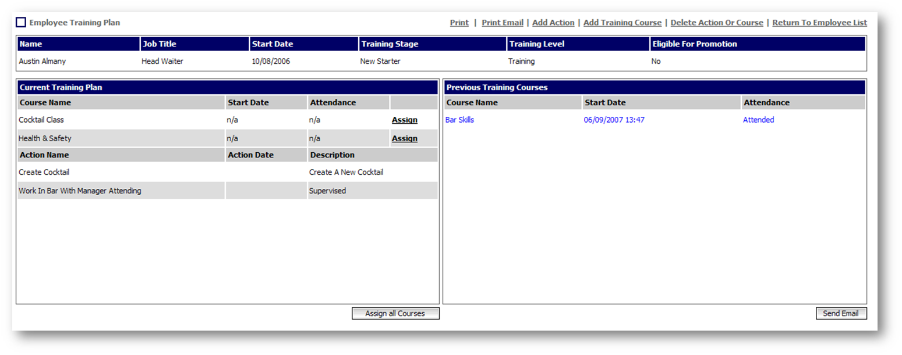Click the Print link
This screenshot has width=902, height=355.
pos(459,23)
